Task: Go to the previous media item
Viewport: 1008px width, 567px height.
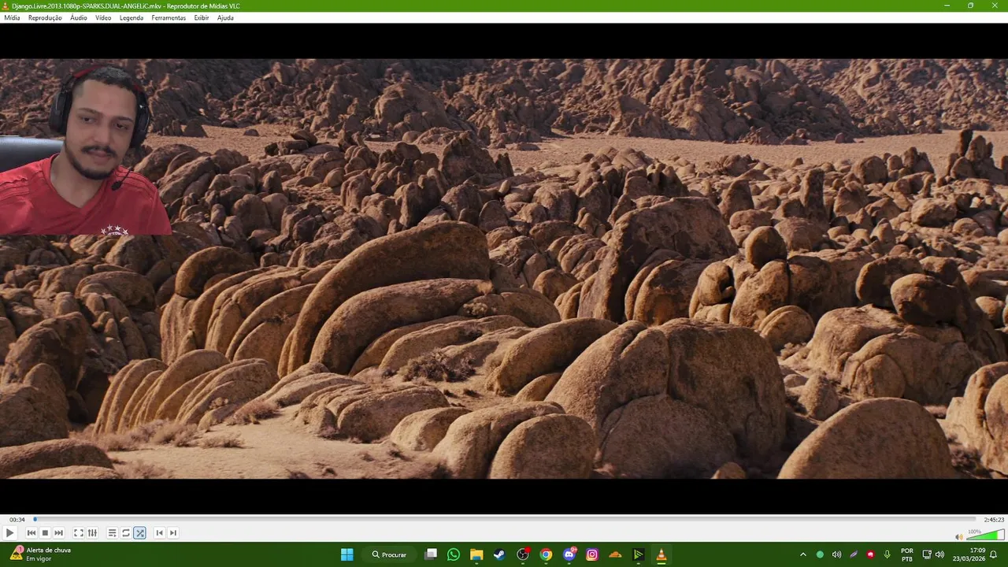Action: (x=31, y=533)
